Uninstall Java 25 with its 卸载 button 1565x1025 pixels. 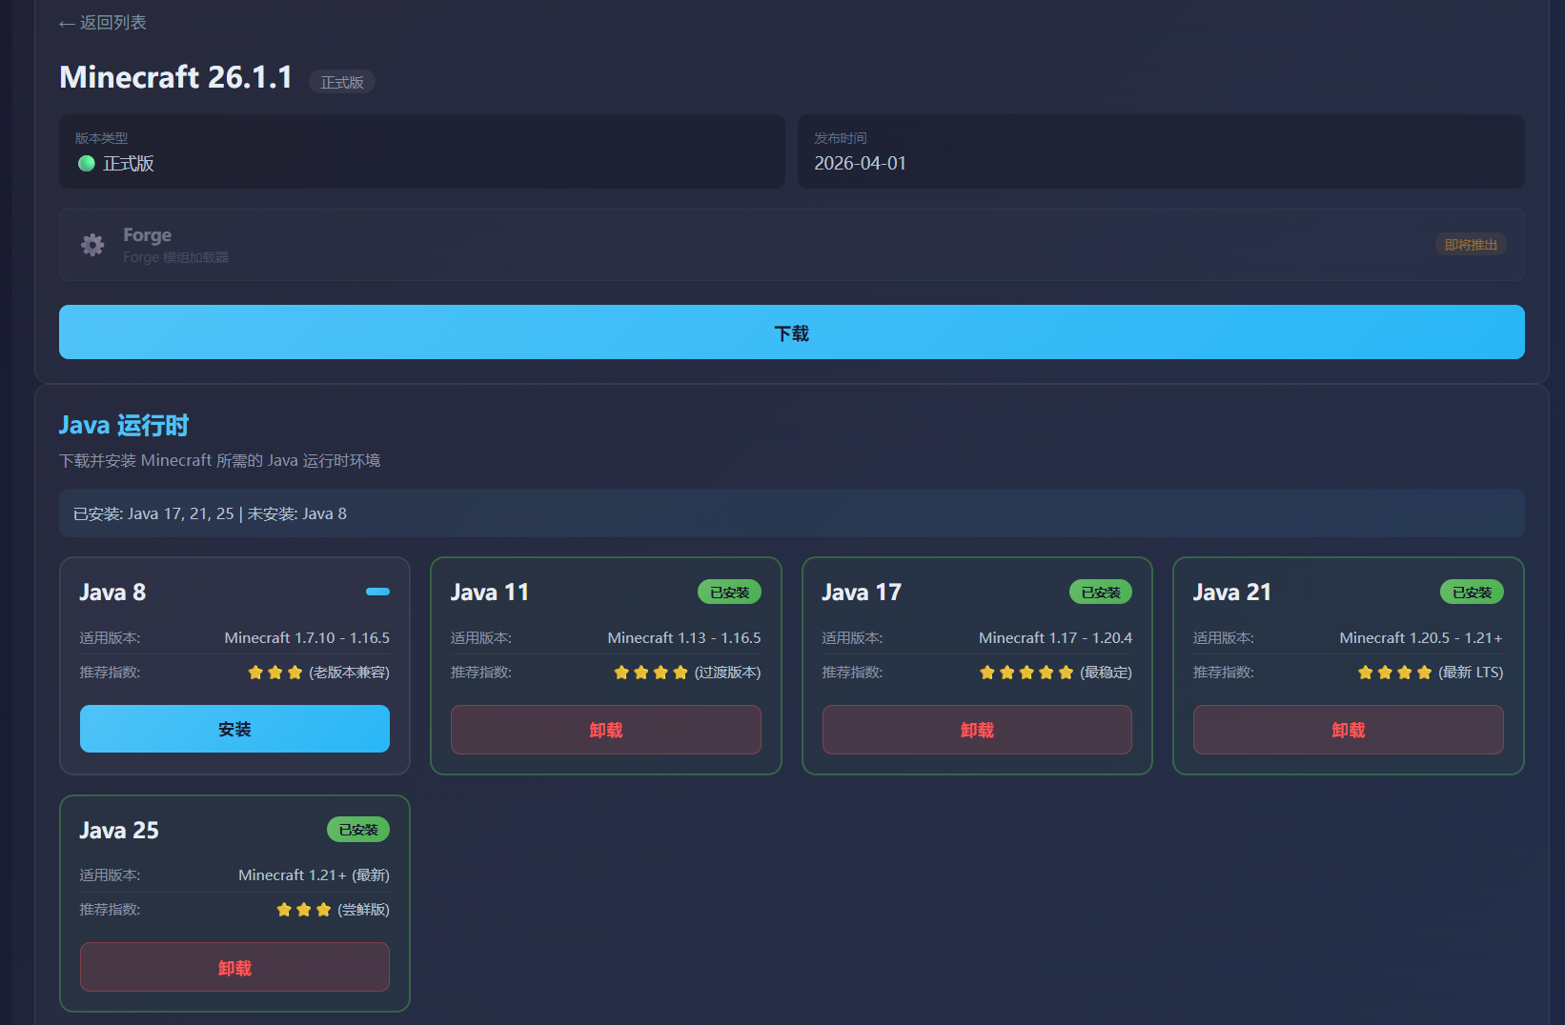coord(234,967)
